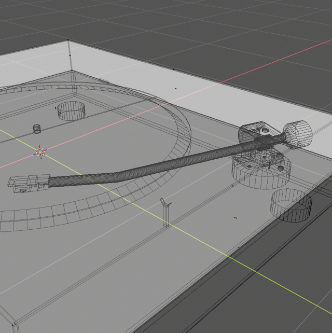Select the wide tonearm pivot base cylinder

[x=260, y=171]
